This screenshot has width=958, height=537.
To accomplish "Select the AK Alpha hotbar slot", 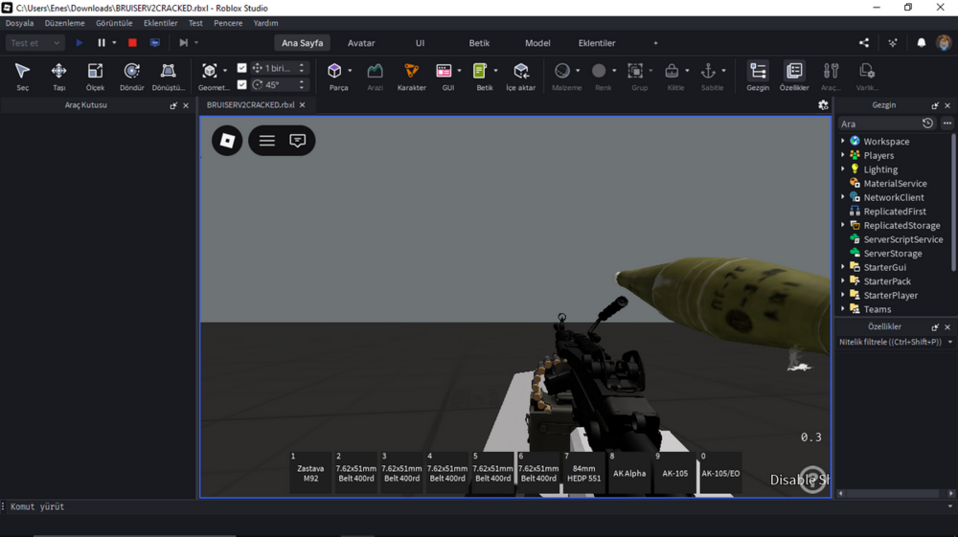I will click(x=629, y=473).
